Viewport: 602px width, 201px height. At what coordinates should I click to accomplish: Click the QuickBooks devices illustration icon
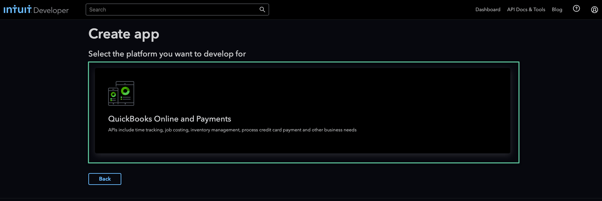[121, 93]
